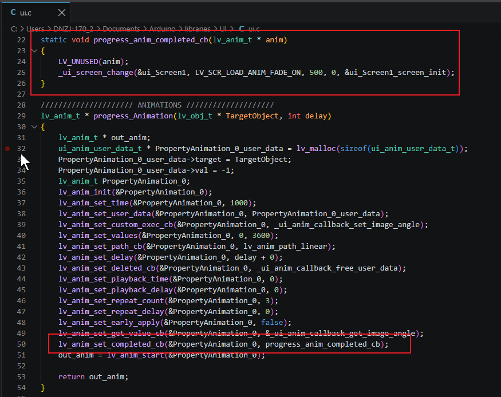Image resolution: width=501 pixels, height=397 pixels.
Task: Click line number 22 in gutter
Action: [x=21, y=40]
